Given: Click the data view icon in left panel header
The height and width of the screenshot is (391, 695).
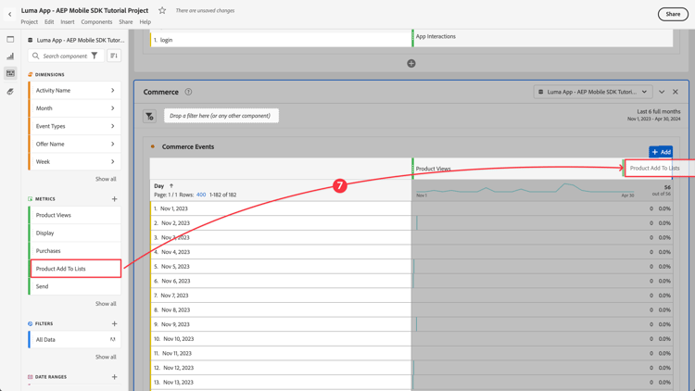Looking at the screenshot, I should pyautogui.click(x=31, y=40).
